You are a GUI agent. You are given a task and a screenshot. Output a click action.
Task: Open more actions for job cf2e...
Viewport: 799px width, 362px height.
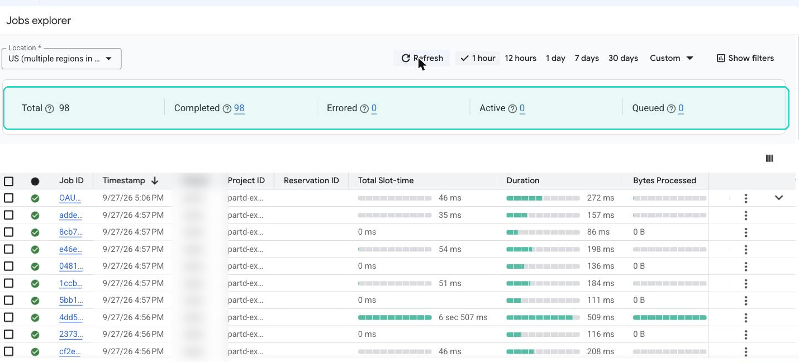(745, 351)
